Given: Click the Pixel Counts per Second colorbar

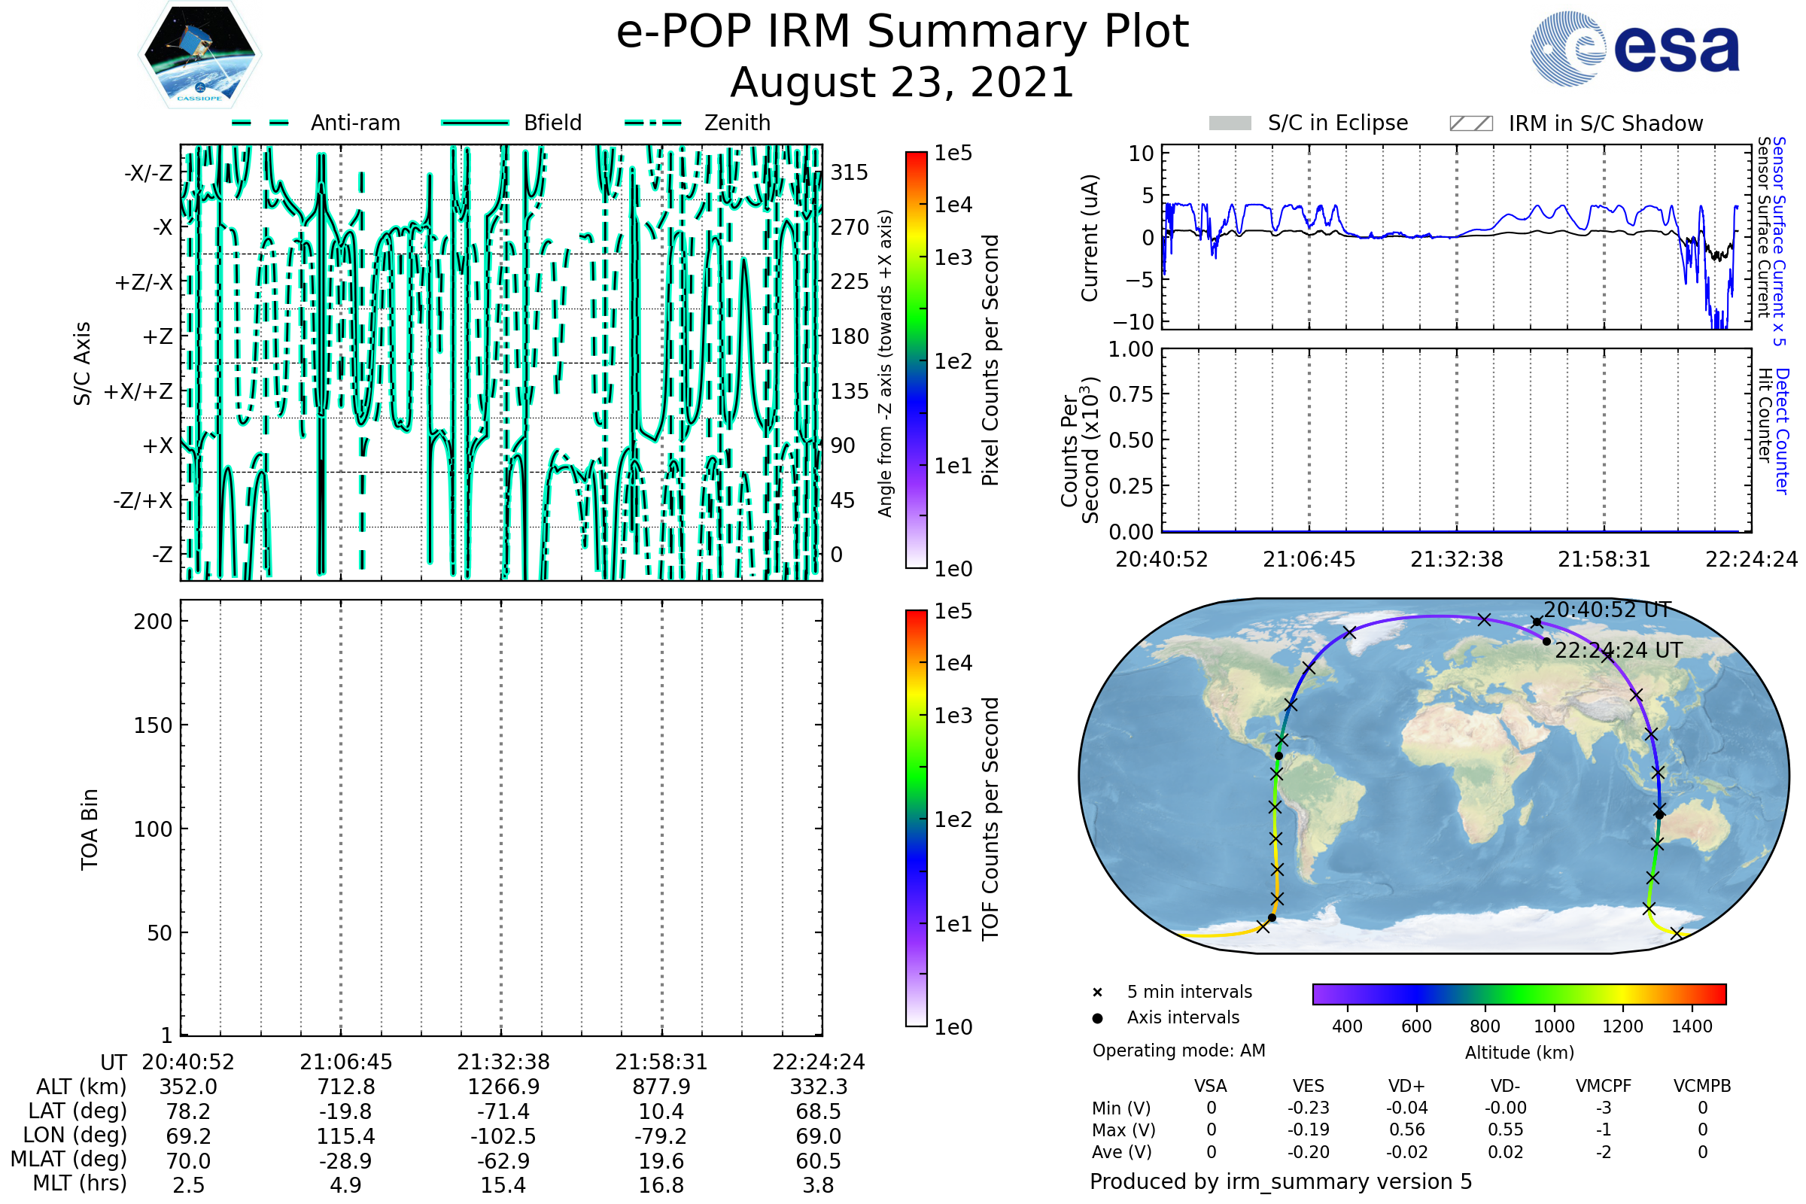Looking at the screenshot, I should click(x=916, y=360).
